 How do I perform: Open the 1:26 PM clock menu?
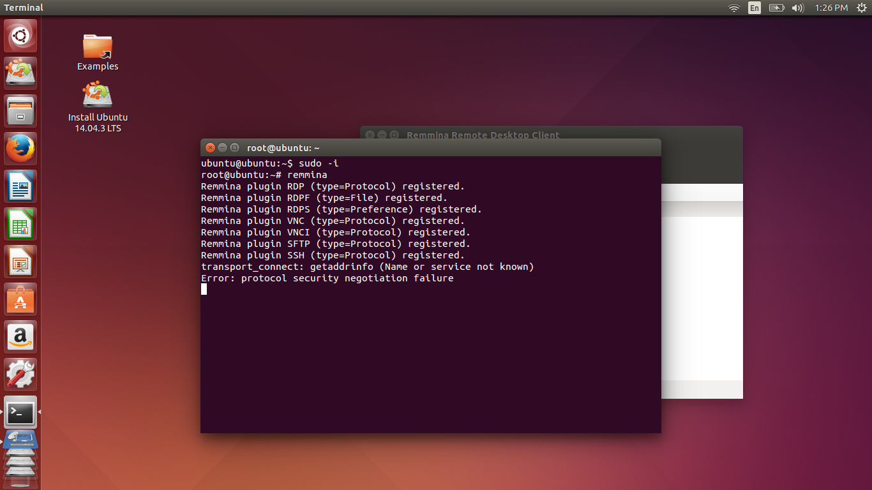[831, 8]
